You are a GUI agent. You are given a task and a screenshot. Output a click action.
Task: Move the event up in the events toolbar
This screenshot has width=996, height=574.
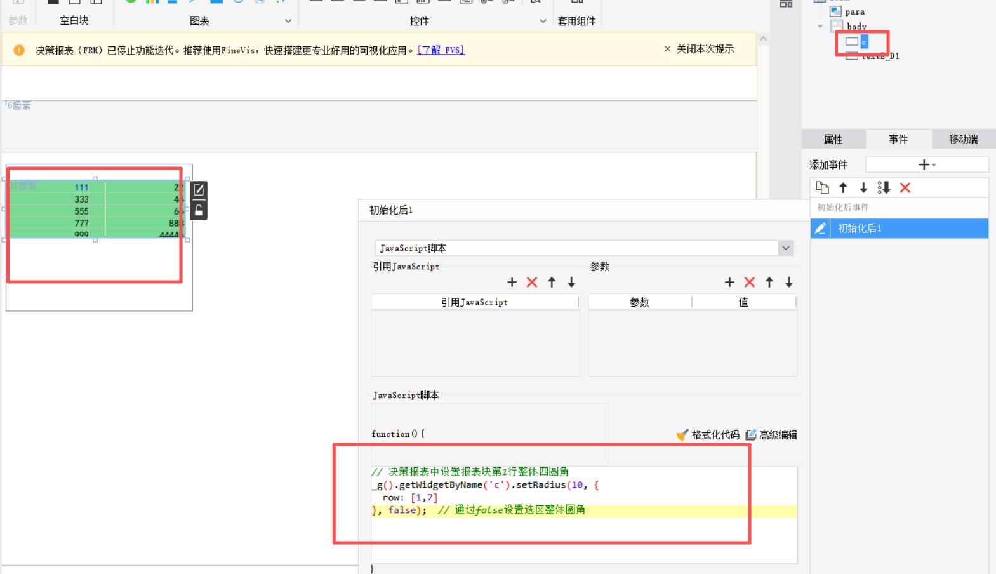(x=843, y=188)
